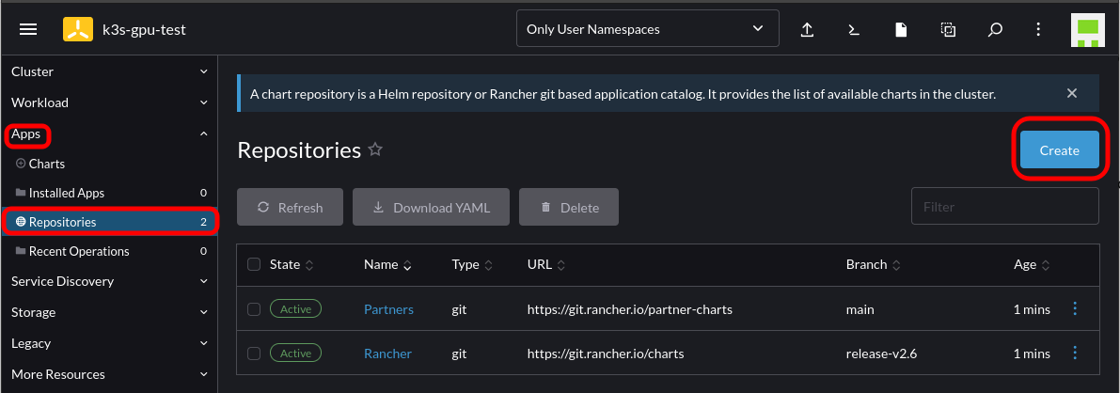Open row actions menu for Rancher
The height and width of the screenshot is (393, 1120).
point(1075,353)
